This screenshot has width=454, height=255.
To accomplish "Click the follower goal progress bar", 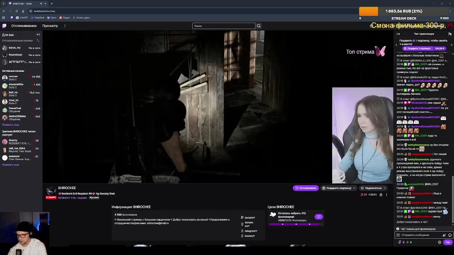I will click(x=296, y=224).
